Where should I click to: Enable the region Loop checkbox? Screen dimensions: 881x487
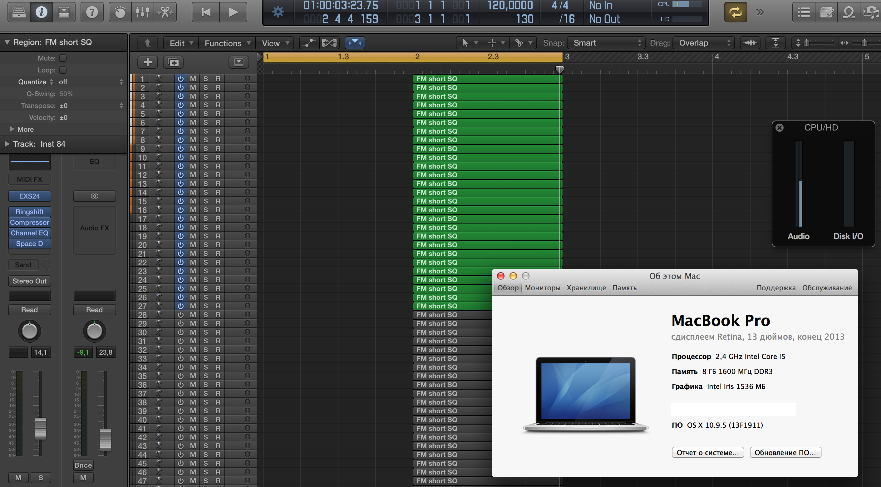click(x=62, y=70)
